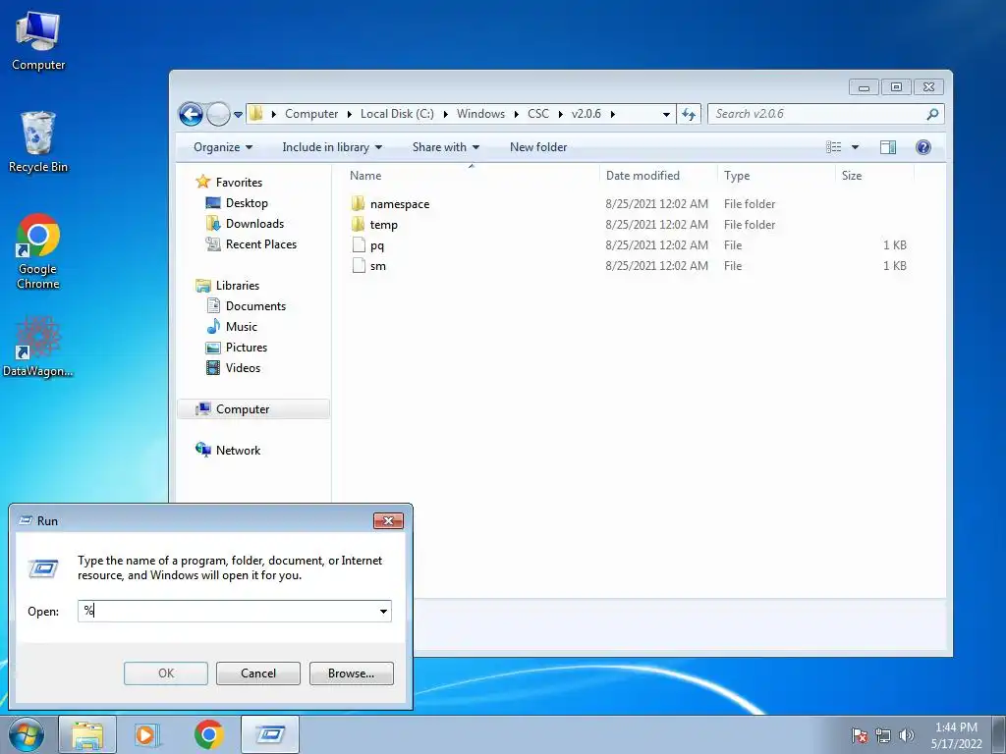Close the Run dialog
Image resolution: width=1006 pixels, height=754 pixels.
(x=388, y=520)
